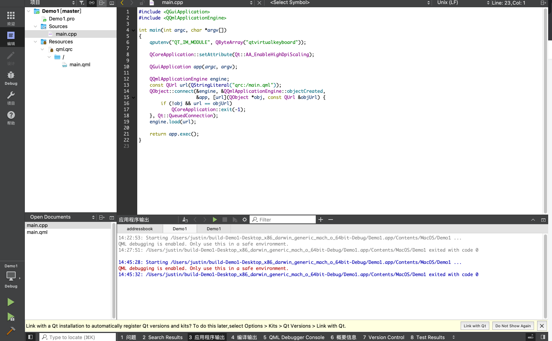The height and width of the screenshot is (341, 552).
Task: Split the Open Documents panel
Action: (x=102, y=217)
